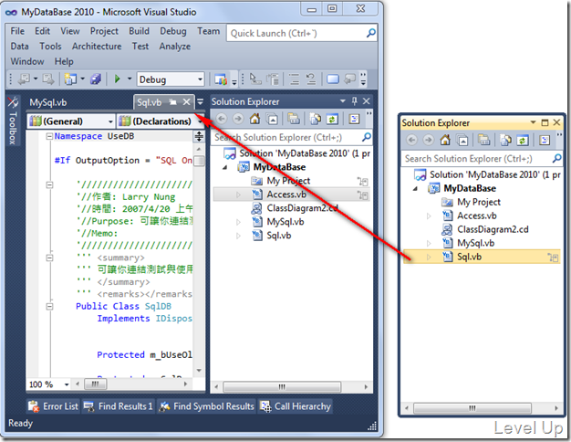Open the 100 % zoom dropdown
This screenshot has height=442, width=571.
point(67,384)
